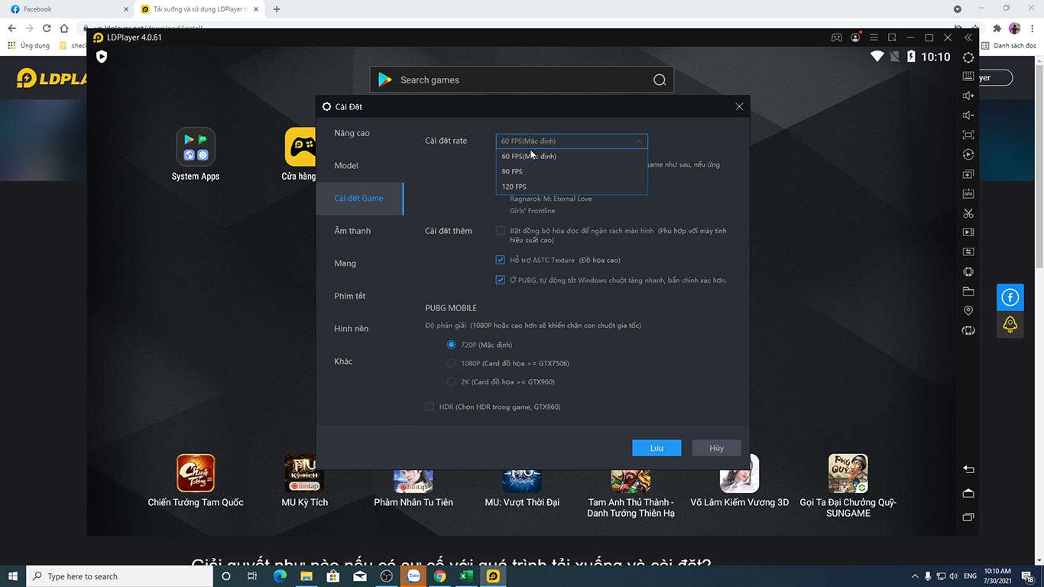
Task: Open the gamepad icon in LDPlayer title bar
Action: click(837, 37)
